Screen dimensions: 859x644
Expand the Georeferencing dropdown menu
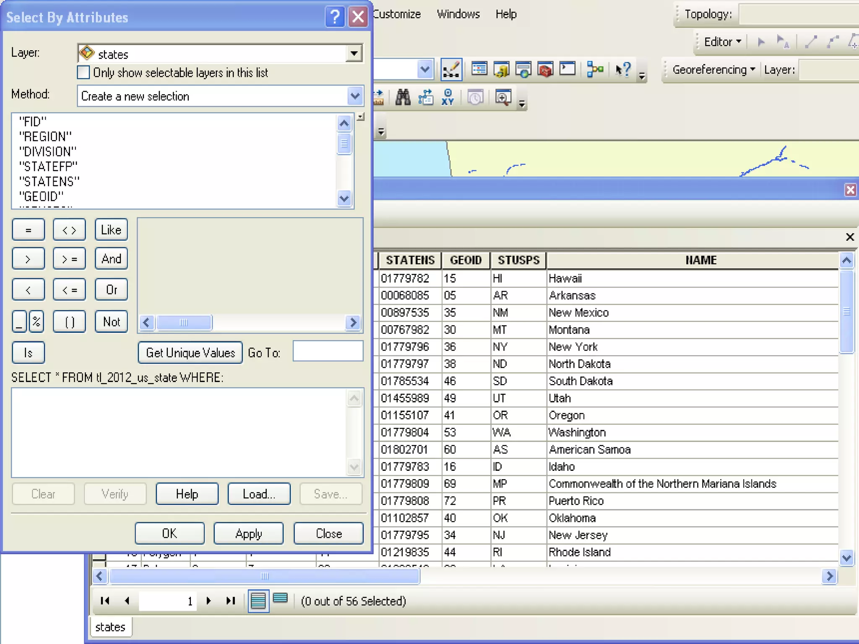tap(714, 70)
